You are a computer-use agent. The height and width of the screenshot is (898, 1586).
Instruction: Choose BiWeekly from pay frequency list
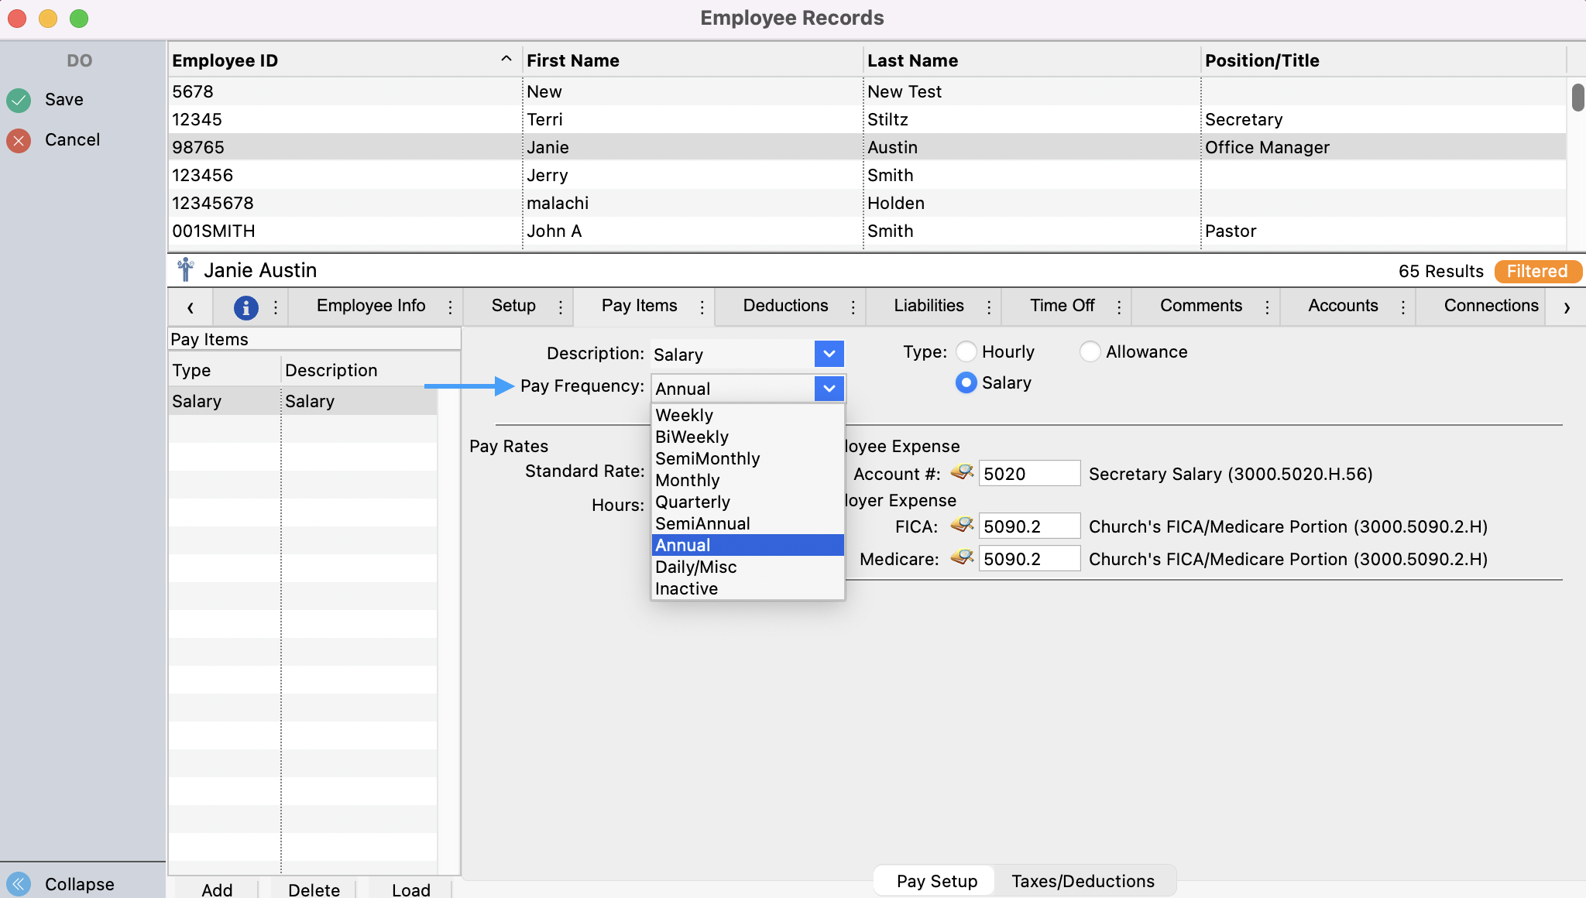tap(692, 437)
